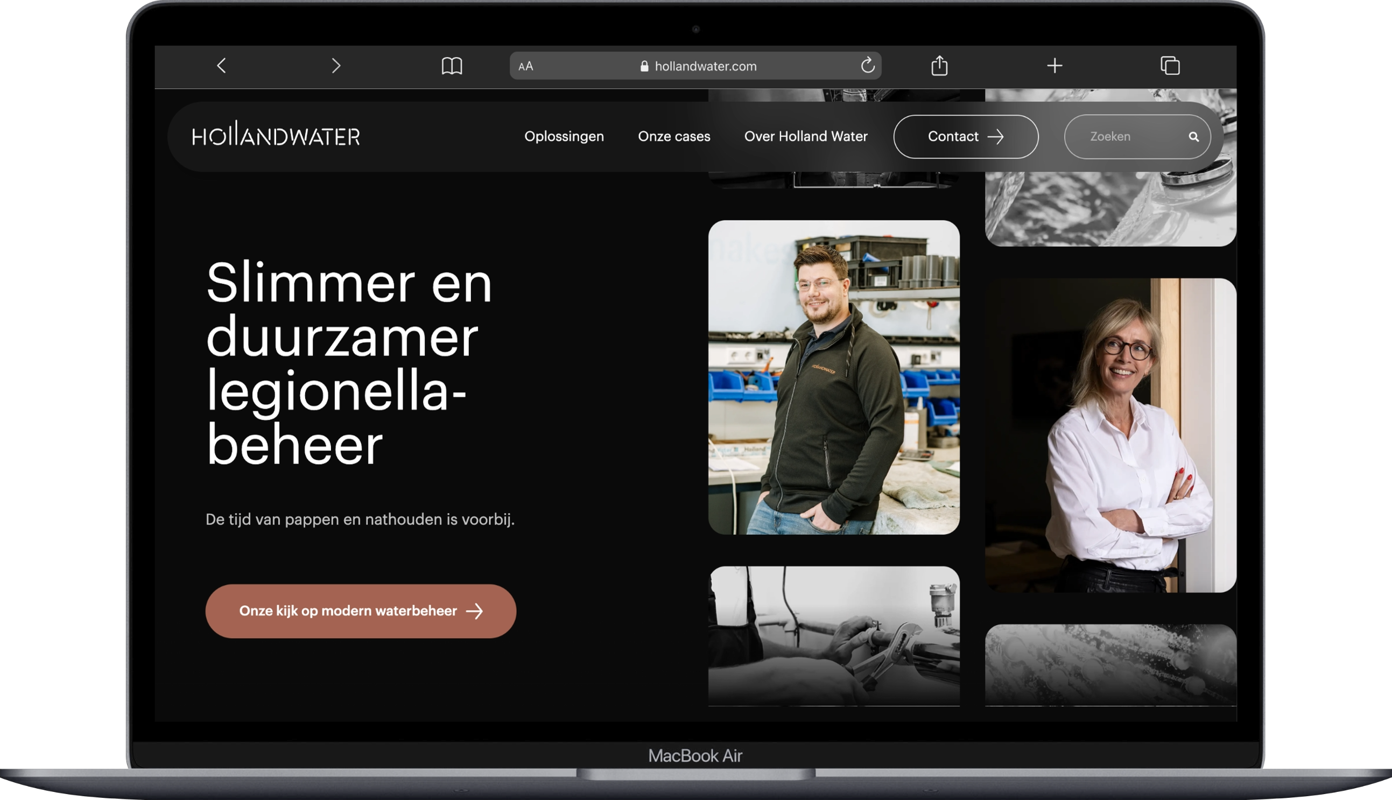Click the Contact button
The height and width of the screenshot is (800, 1392).
(x=966, y=136)
